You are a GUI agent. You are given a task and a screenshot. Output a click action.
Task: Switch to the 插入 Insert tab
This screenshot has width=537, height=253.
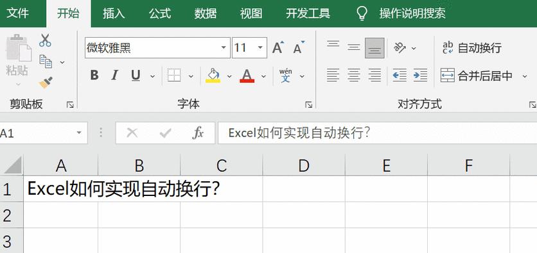[114, 13]
